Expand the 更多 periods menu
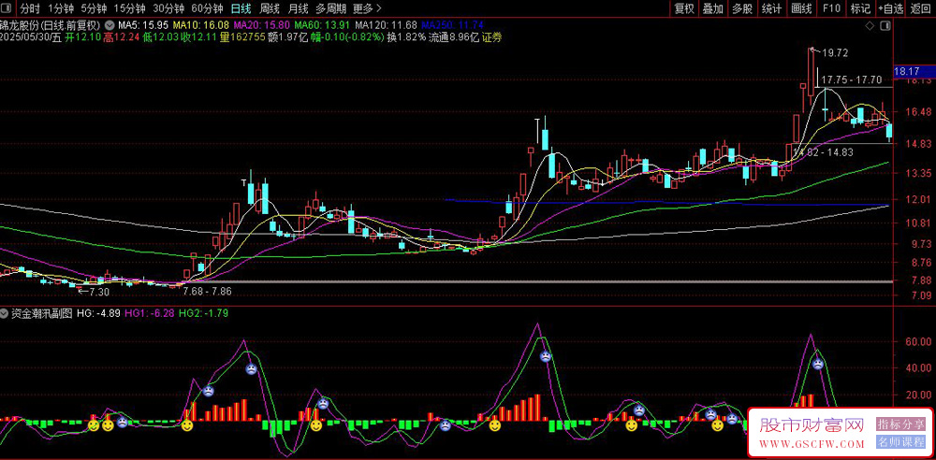936x460 pixels. (367, 9)
